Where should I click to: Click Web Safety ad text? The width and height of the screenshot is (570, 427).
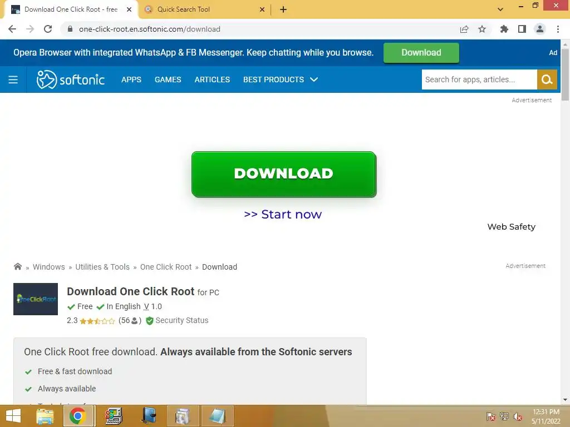[511, 227]
